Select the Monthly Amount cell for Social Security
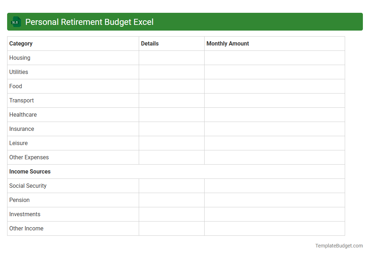 [x=274, y=186]
